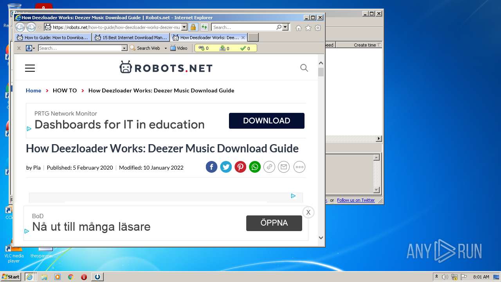Open Search Web dropdown arrow

166,48
